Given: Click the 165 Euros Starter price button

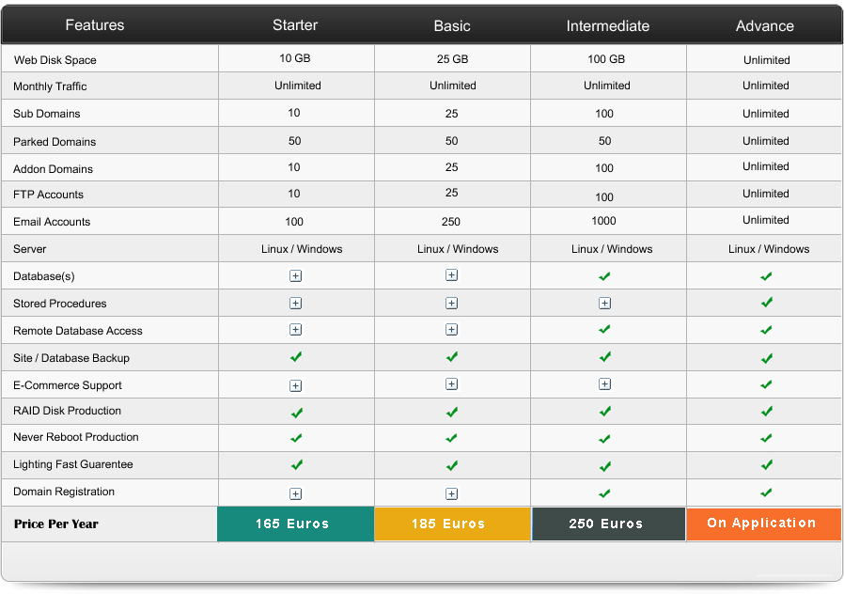Looking at the screenshot, I should [x=294, y=524].
